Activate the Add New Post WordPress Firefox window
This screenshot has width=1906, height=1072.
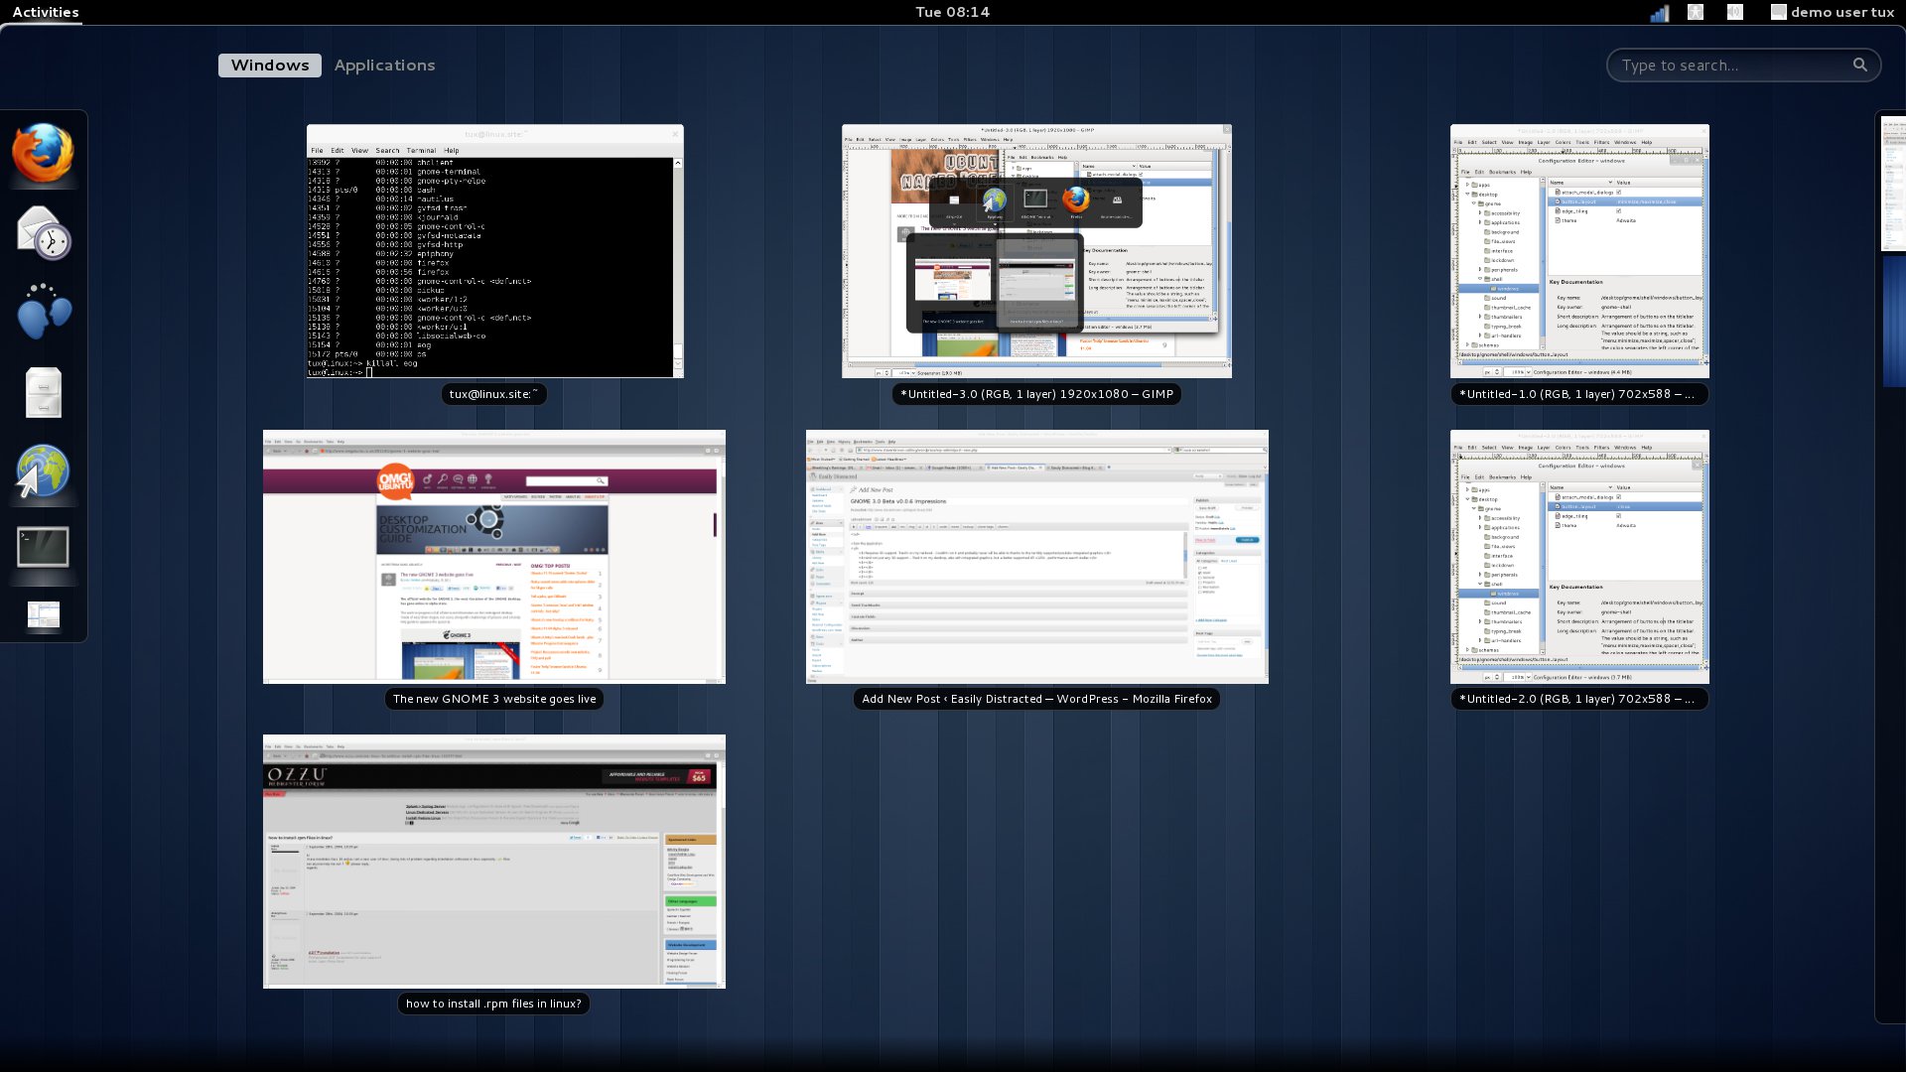coord(1036,557)
